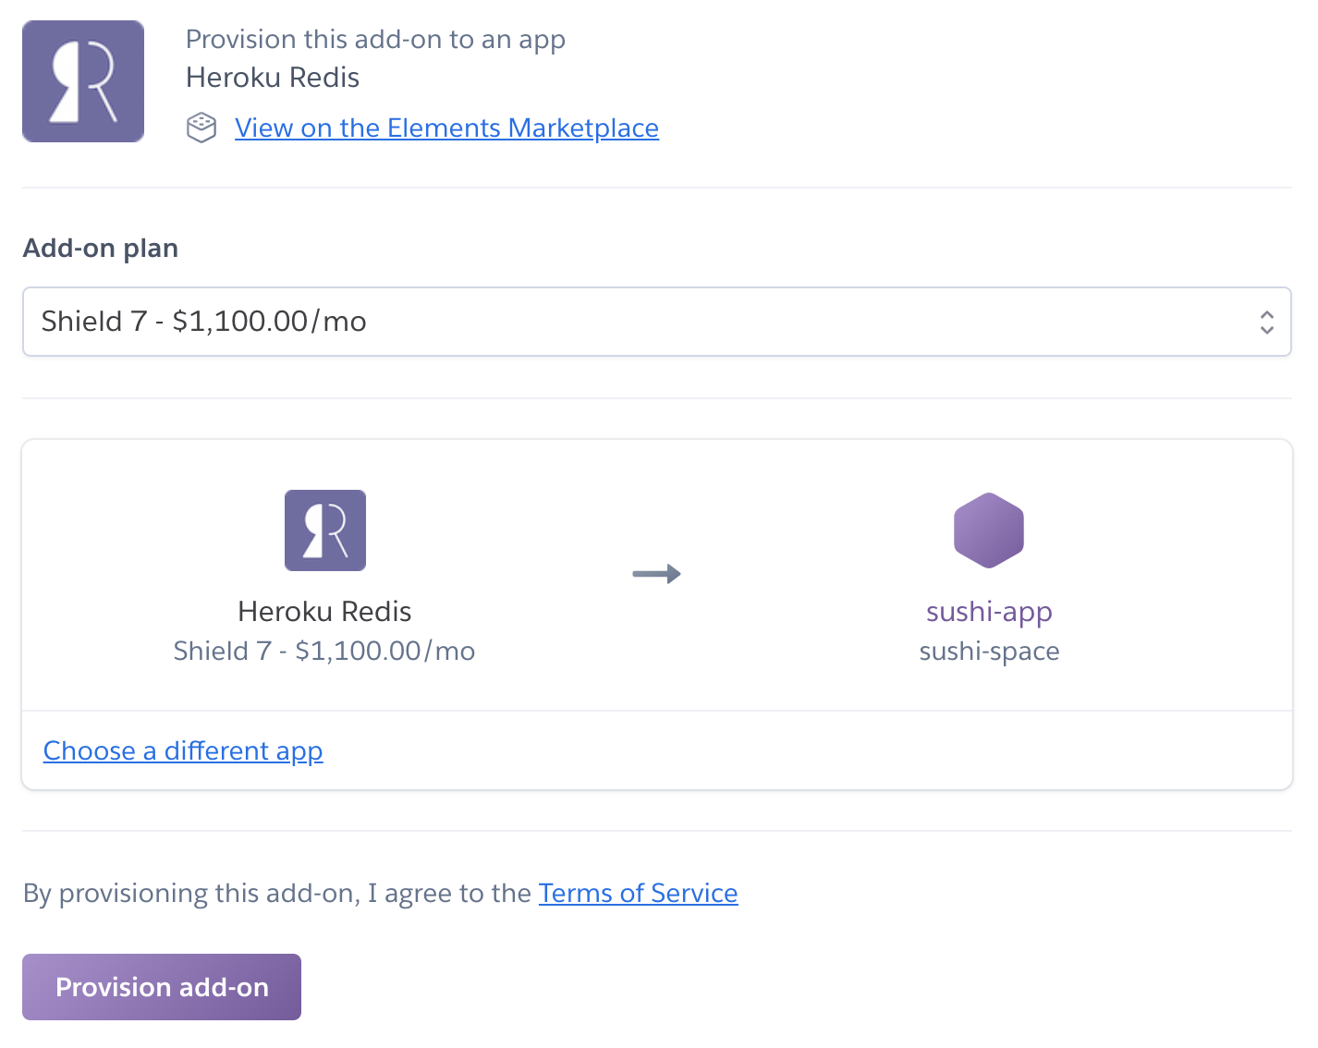Image resolution: width=1318 pixels, height=1048 pixels.
Task: Click the sushi-space label under the app
Action: click(x=989, y=652)
